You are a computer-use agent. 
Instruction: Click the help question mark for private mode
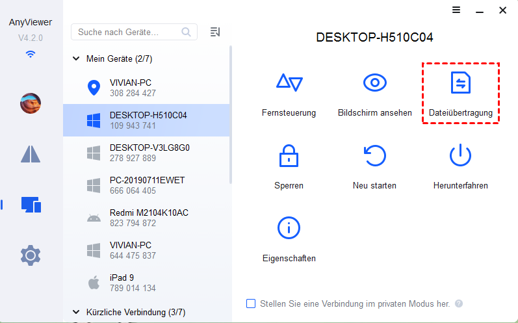coord(459,304)
